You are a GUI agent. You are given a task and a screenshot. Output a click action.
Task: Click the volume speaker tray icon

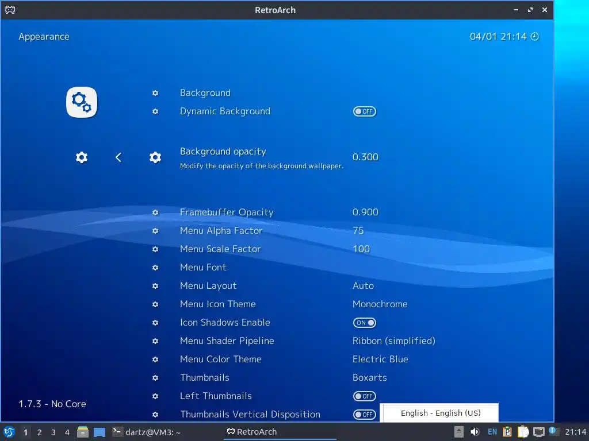click(475, 432)
